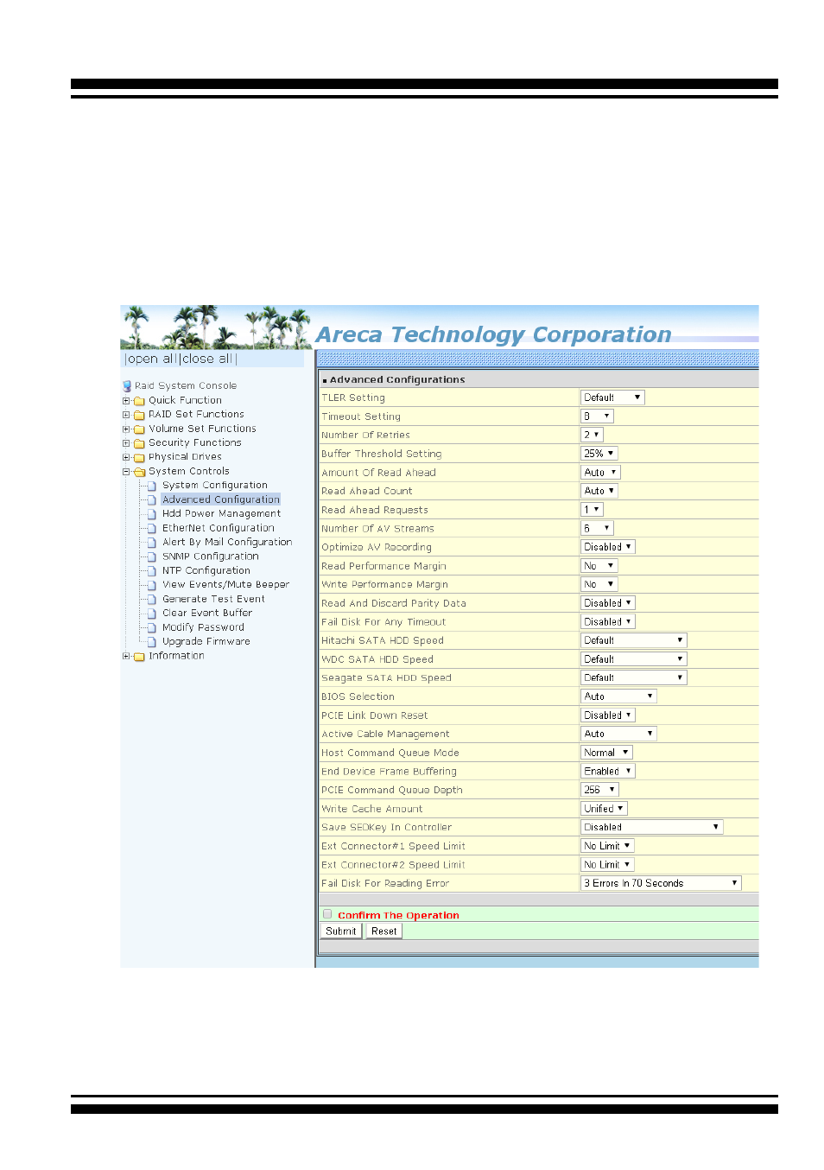Open the Hitachi SATA HDD Speed dropdown

click(x=634, y=641)
